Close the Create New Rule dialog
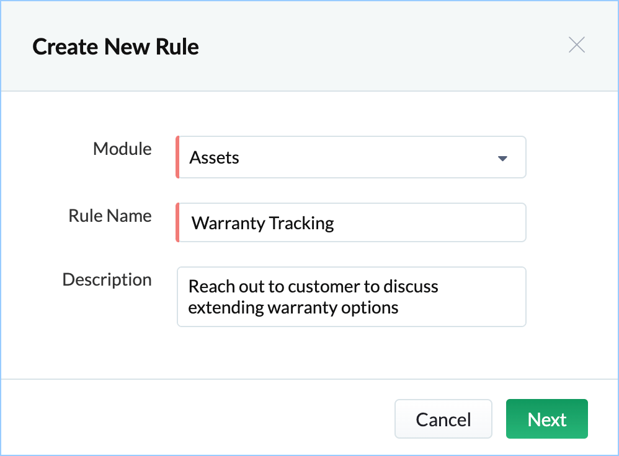This screenshot has height=456, width=619. coord(577,45)
